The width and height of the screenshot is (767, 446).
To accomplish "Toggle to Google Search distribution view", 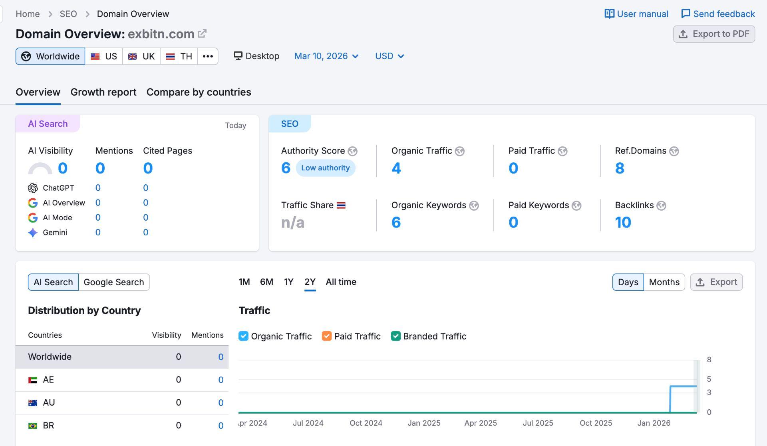I will pos(114,282).
